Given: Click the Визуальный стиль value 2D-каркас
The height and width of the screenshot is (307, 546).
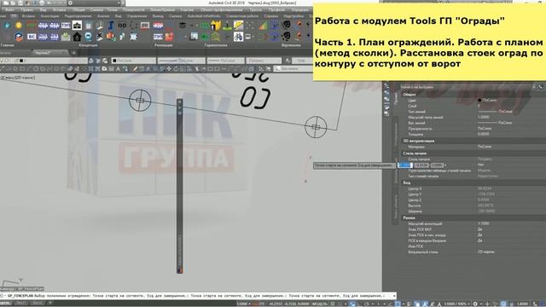Looking at the screenshot, I should [x=486, y=252].
